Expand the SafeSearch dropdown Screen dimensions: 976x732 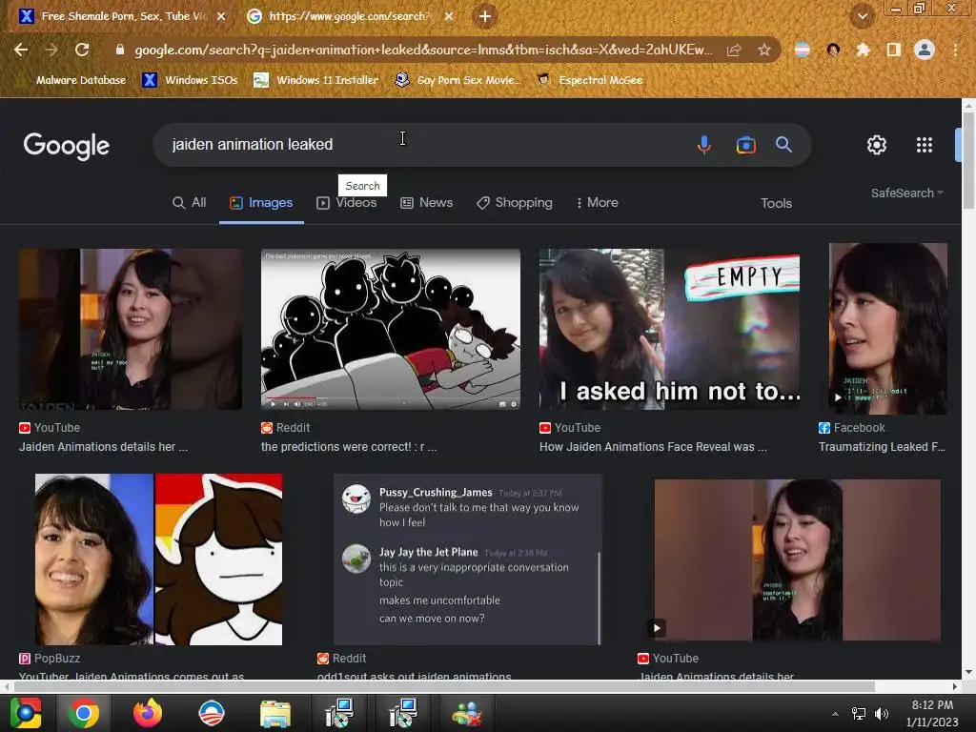tap(907, 193)
